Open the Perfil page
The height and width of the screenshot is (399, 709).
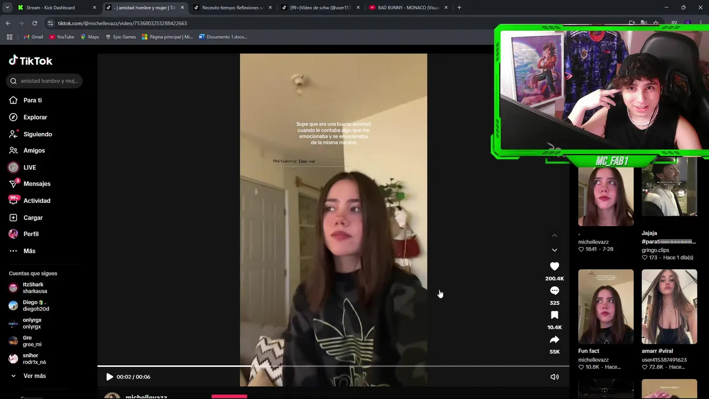24,234
